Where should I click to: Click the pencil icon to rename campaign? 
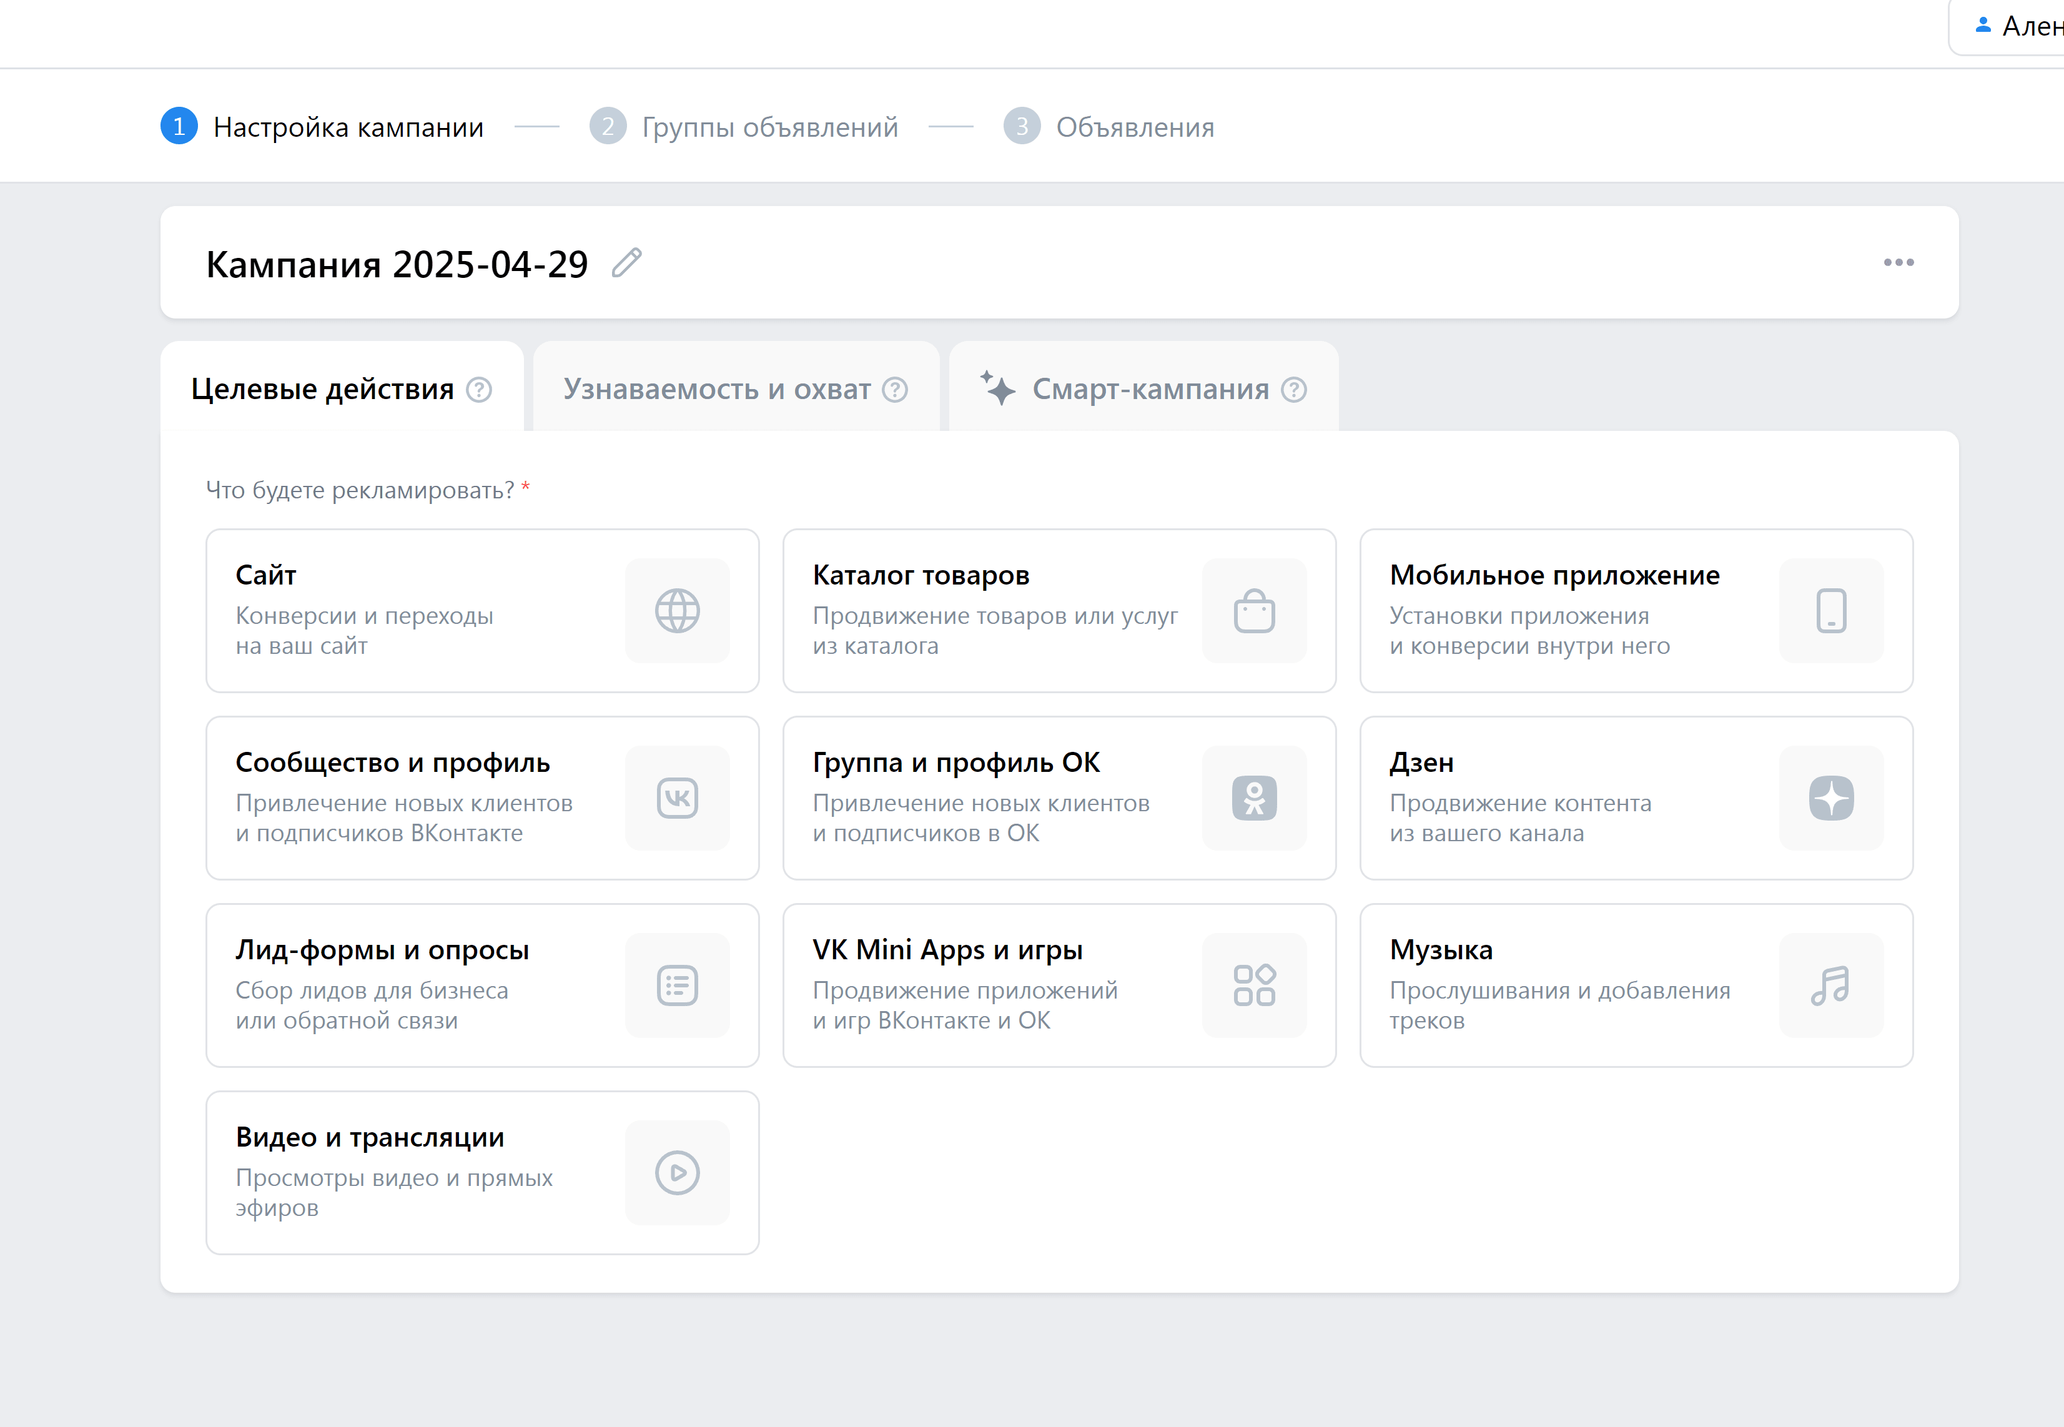coord(626,263)
